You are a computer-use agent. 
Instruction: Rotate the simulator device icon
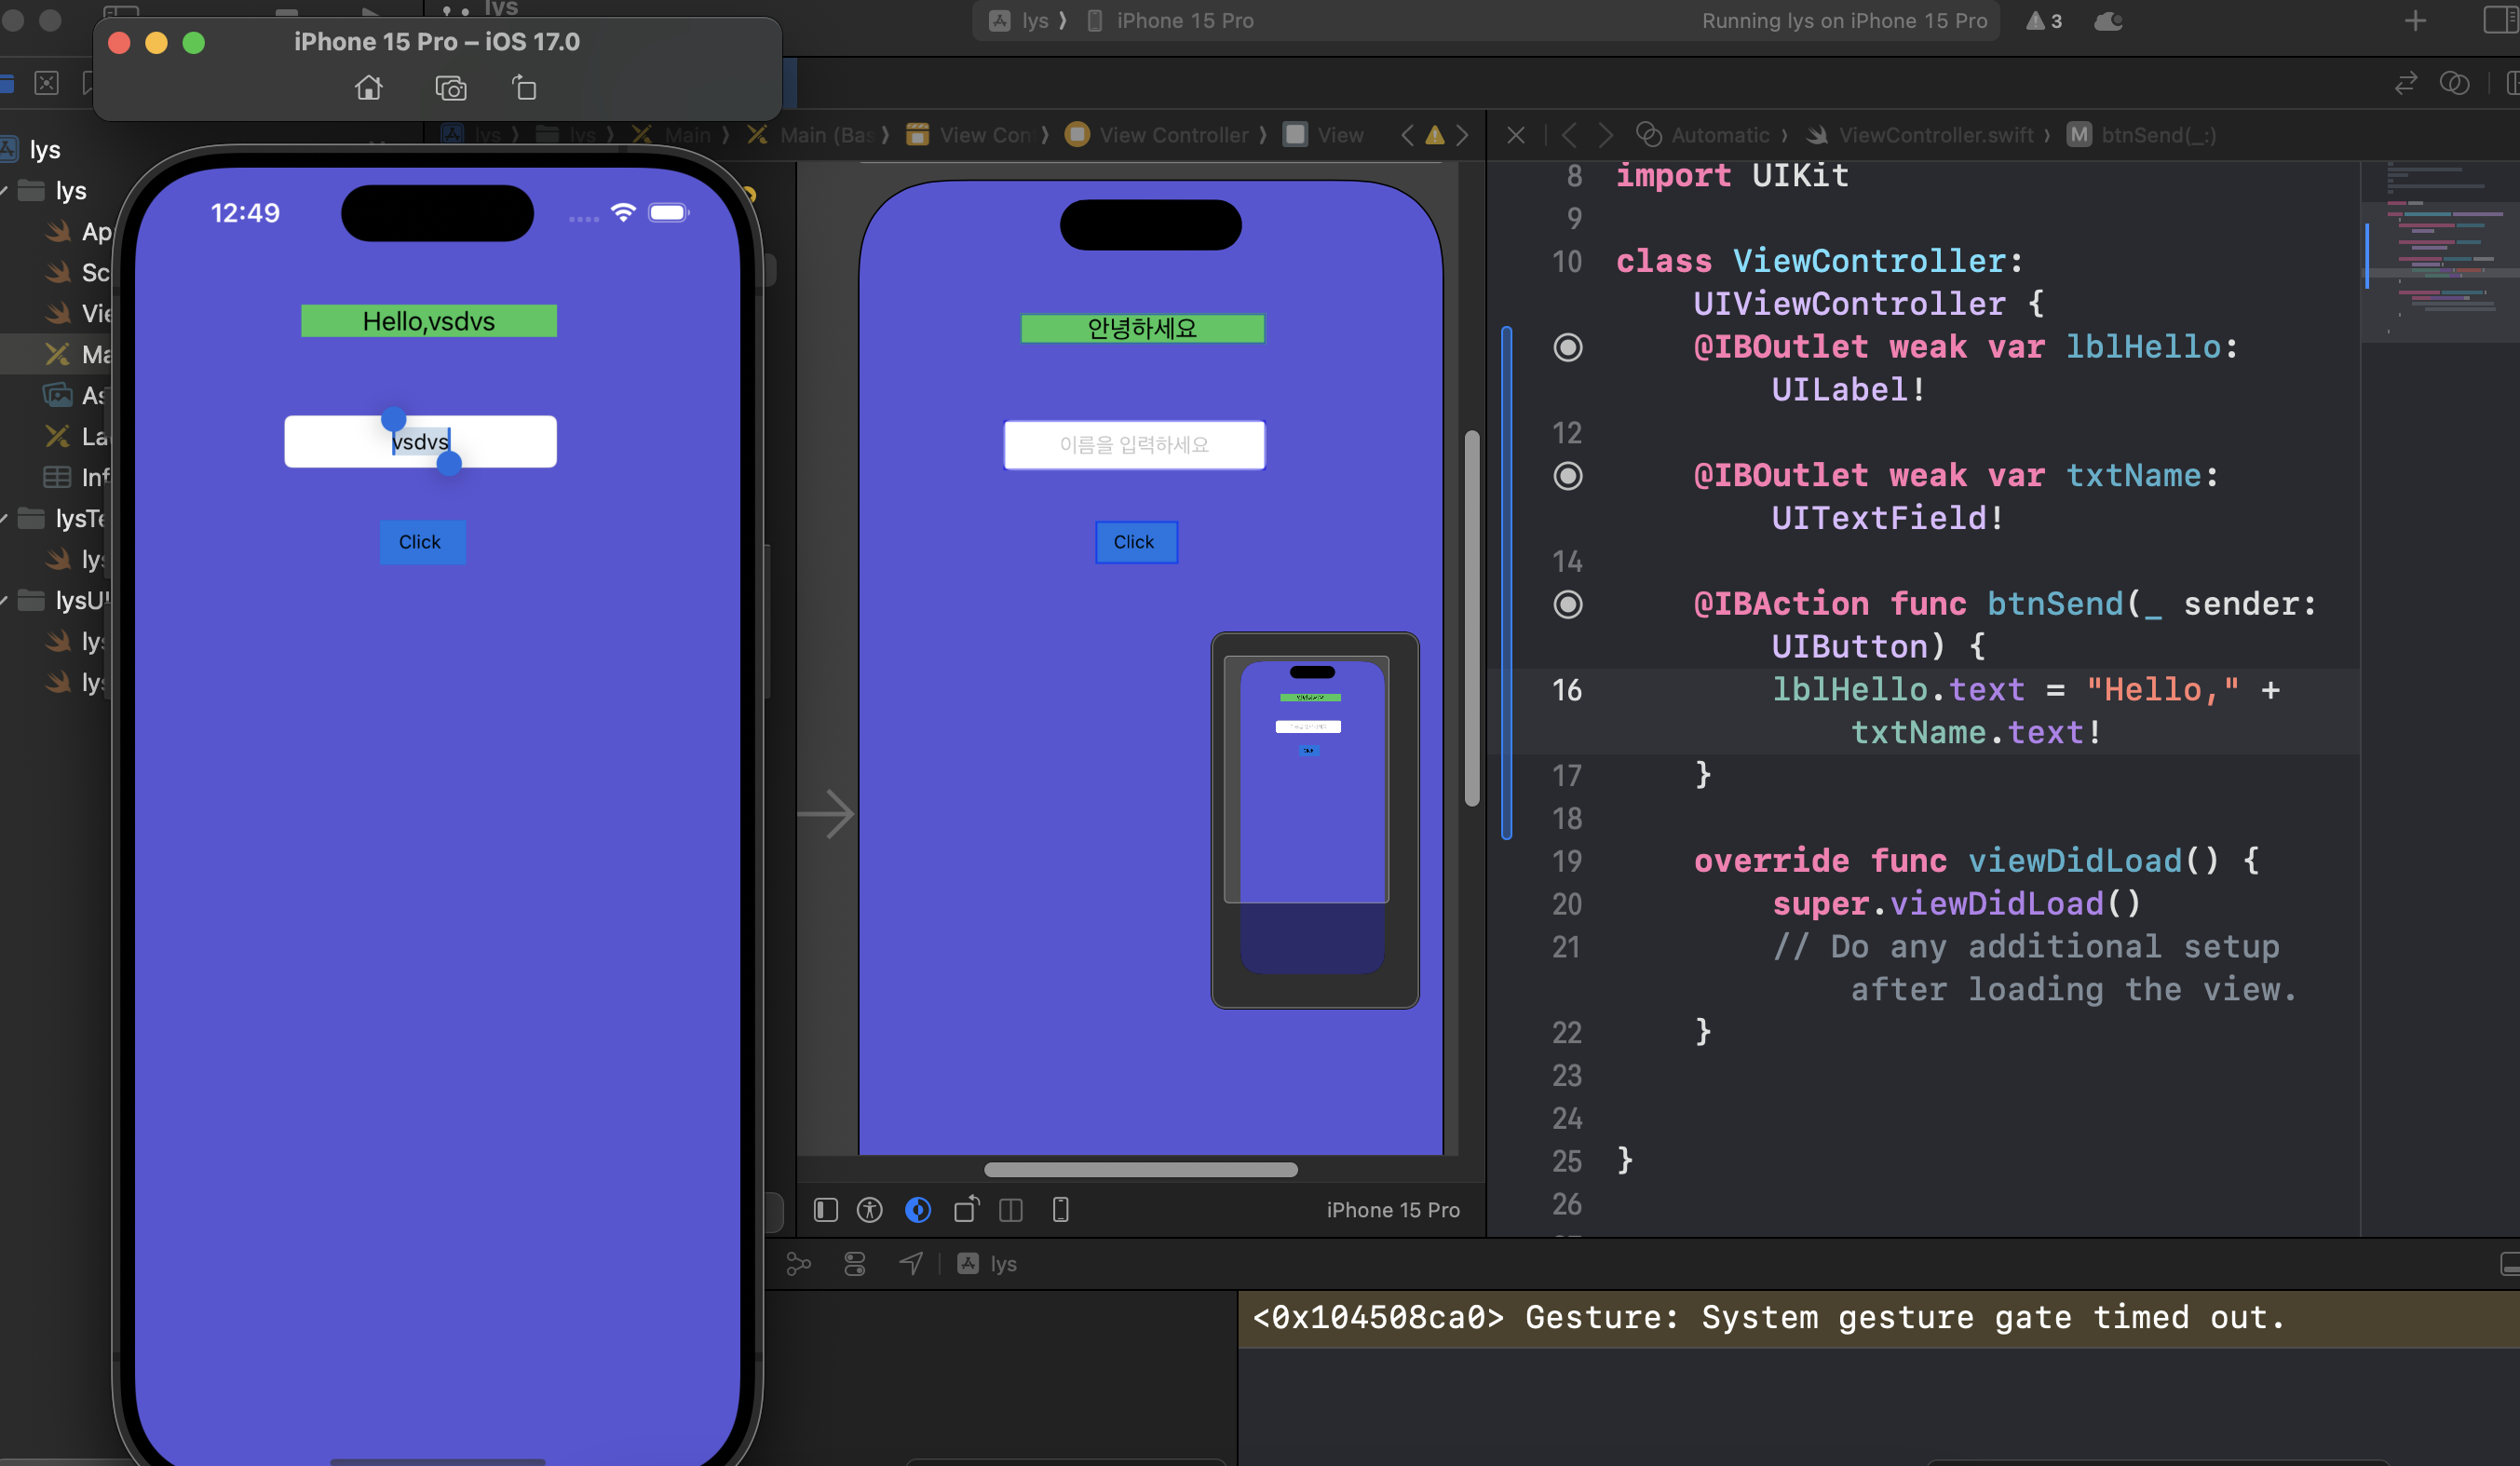click(x=524, y=89)
